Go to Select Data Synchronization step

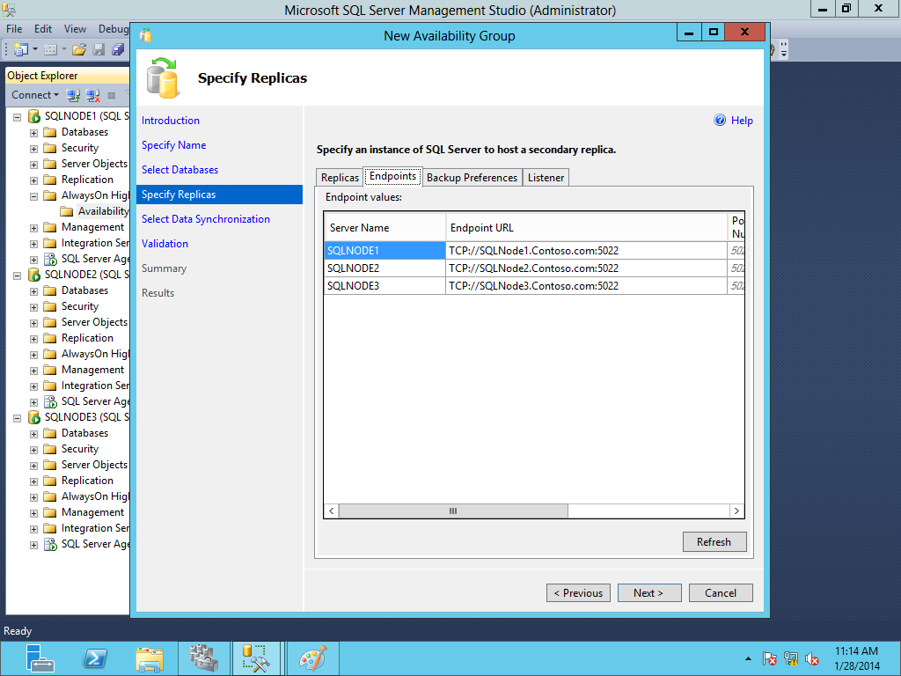[206, 219]
